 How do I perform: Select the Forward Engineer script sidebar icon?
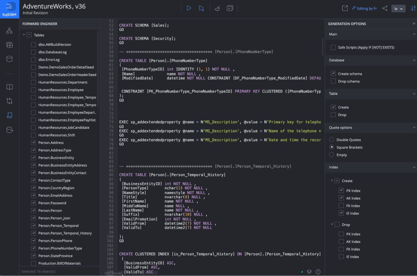click(x=9, y=115)
